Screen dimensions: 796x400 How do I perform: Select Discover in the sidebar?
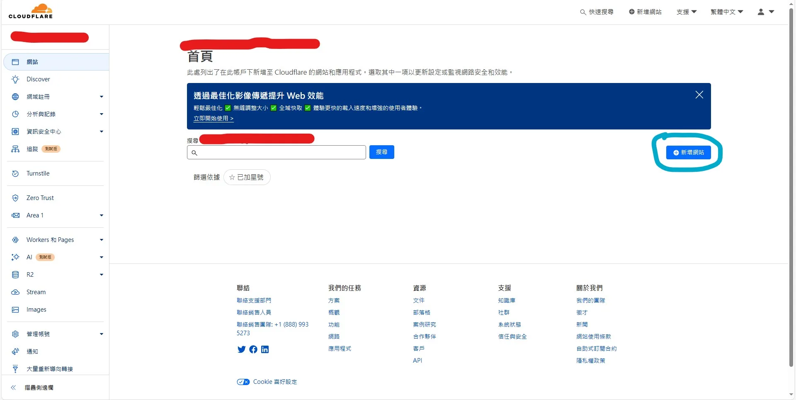coord(38,79)
